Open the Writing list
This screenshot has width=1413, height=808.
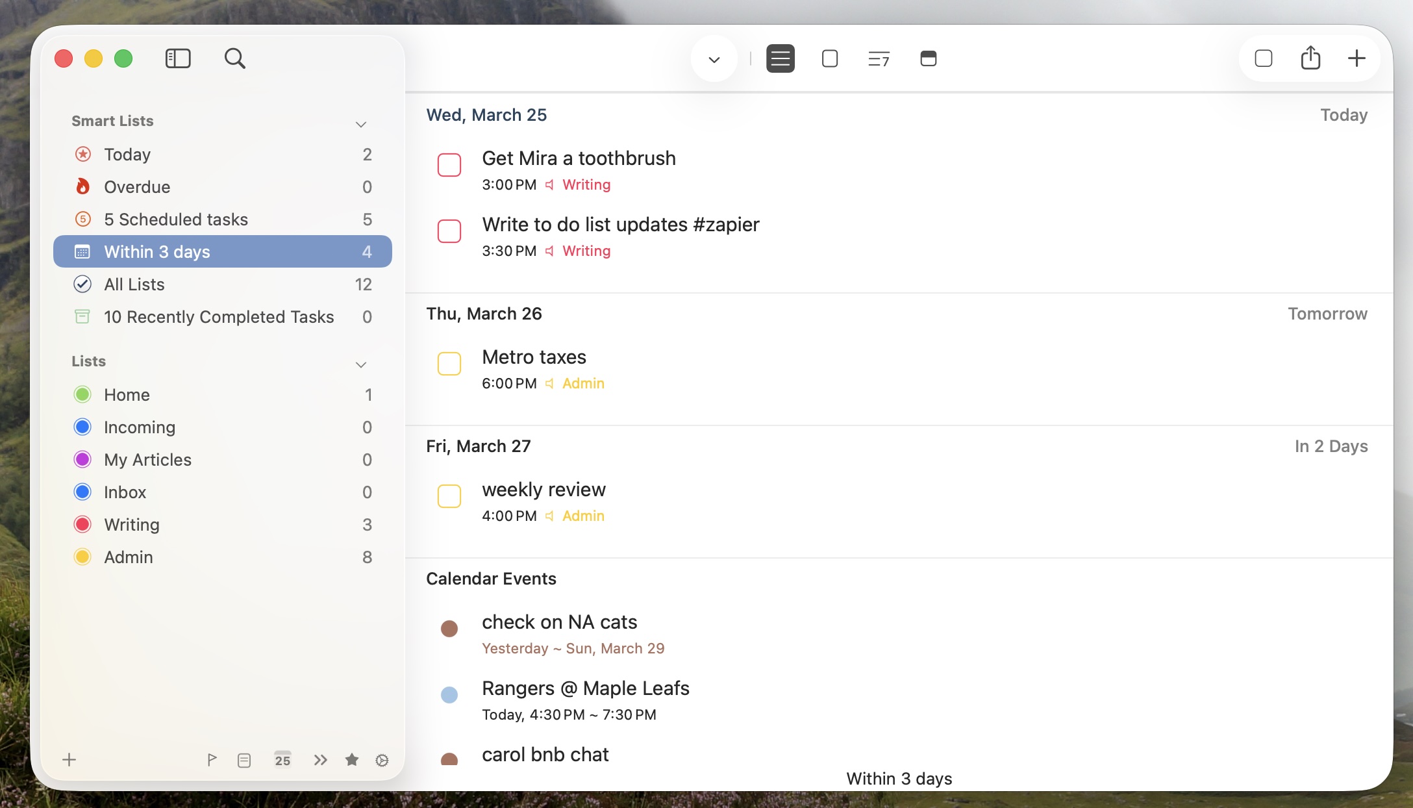click(131, 524)
